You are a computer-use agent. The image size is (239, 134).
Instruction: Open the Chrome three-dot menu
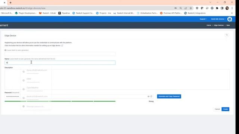pyautogui.click(x=232, y=8)
